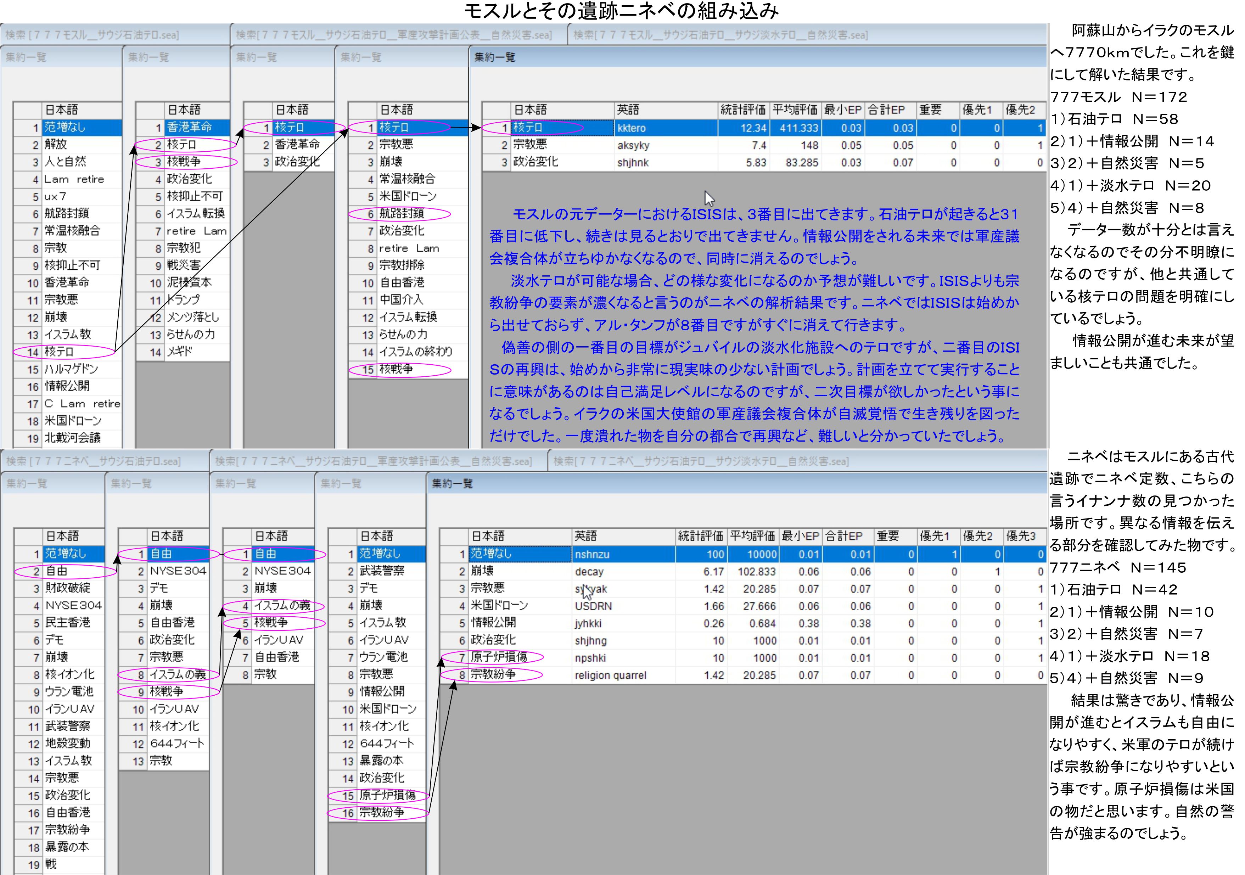Select the religion quarrel row

(610, 675)
